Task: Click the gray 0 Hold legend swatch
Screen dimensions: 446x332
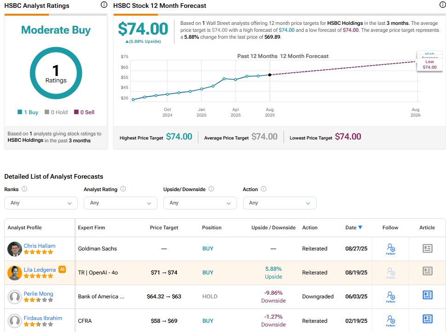Action: pyautogui.click(x=47, y=112)
